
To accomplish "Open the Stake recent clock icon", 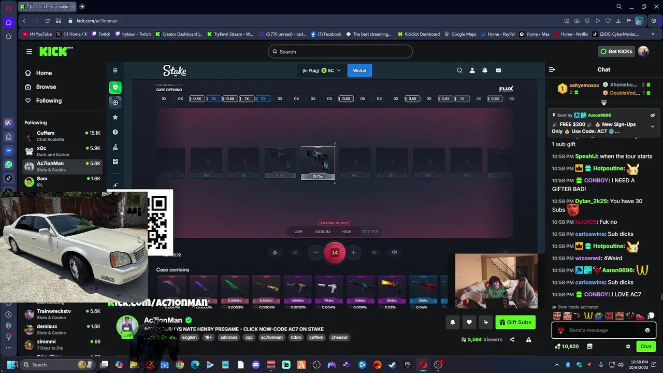I will [x=115, y=132].
